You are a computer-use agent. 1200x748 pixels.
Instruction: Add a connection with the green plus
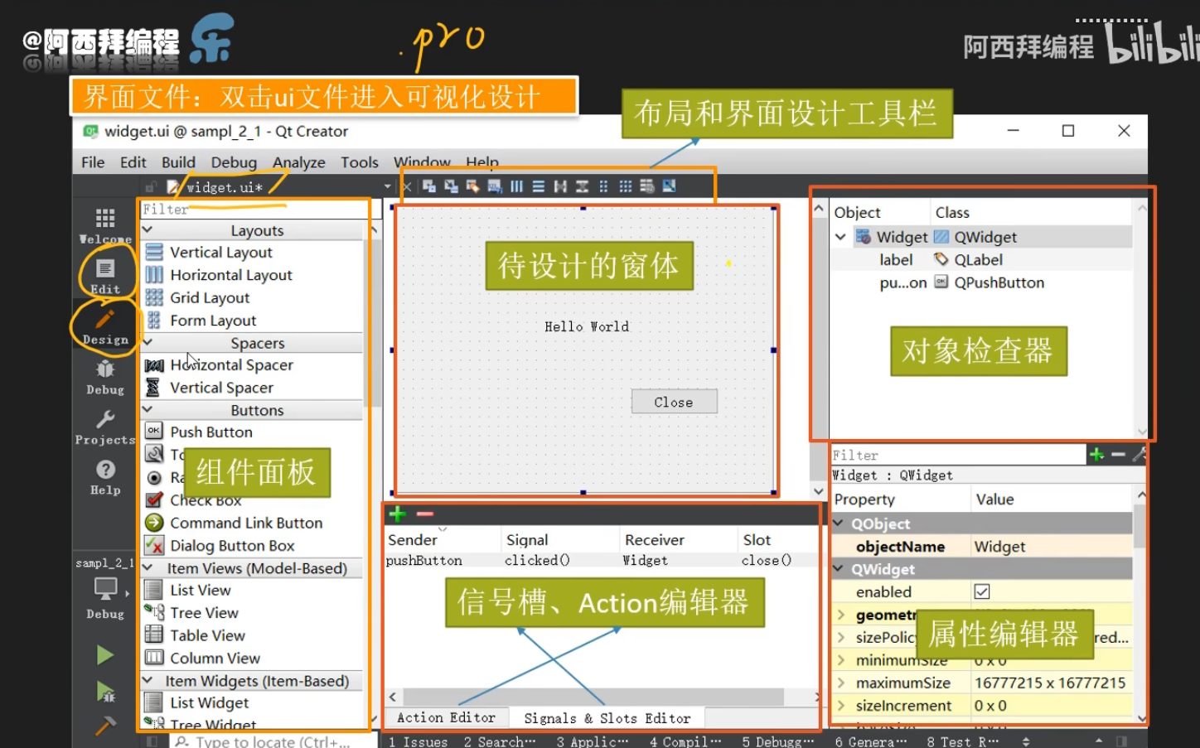(398, 514)
